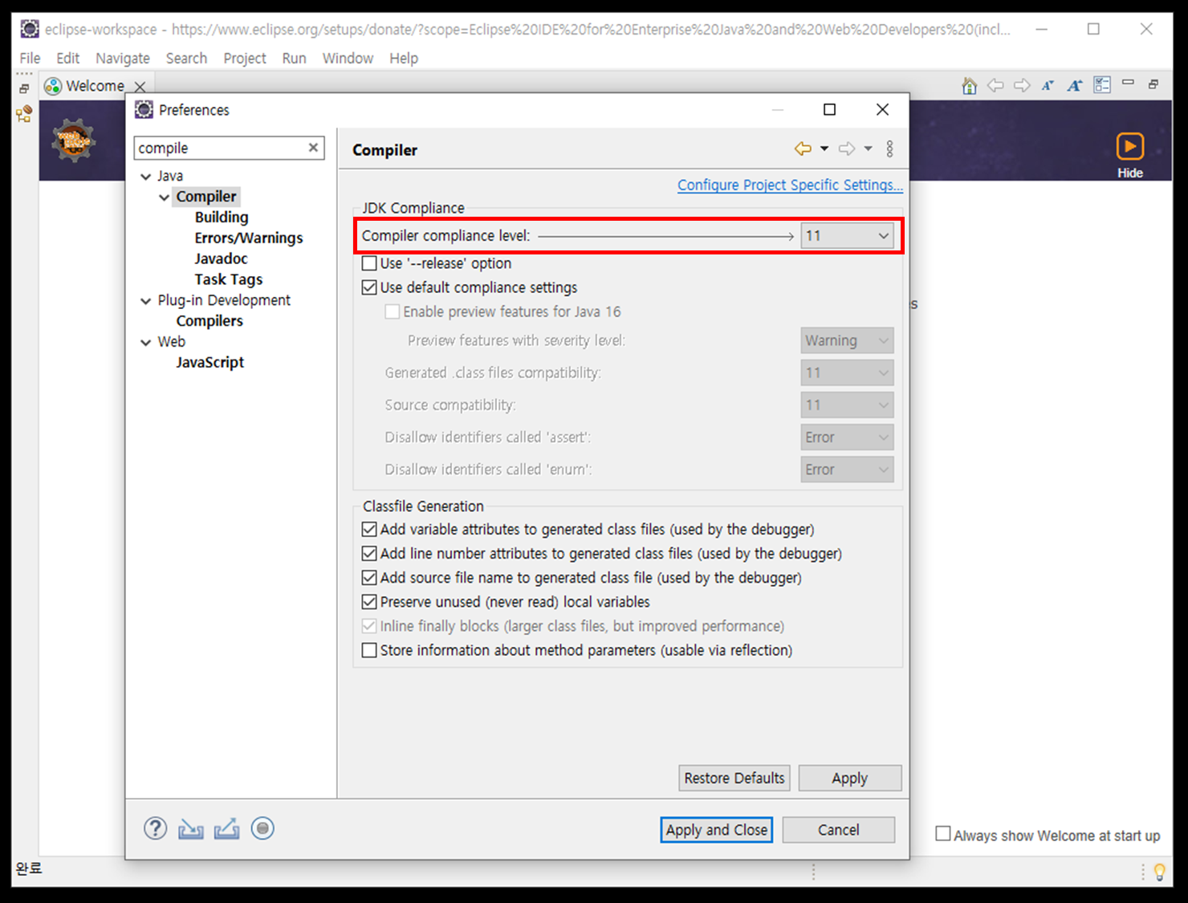1188x903 pixels.
Task: Click the Apply button
Action: pyautogui.click(x=850, y=778)
